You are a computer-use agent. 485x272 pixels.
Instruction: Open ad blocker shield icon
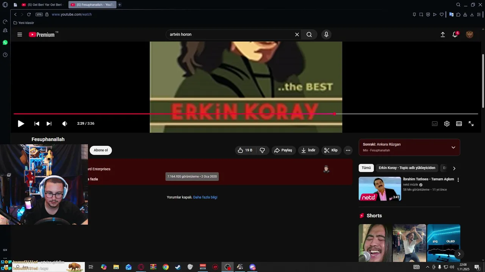tap(428, 14)
